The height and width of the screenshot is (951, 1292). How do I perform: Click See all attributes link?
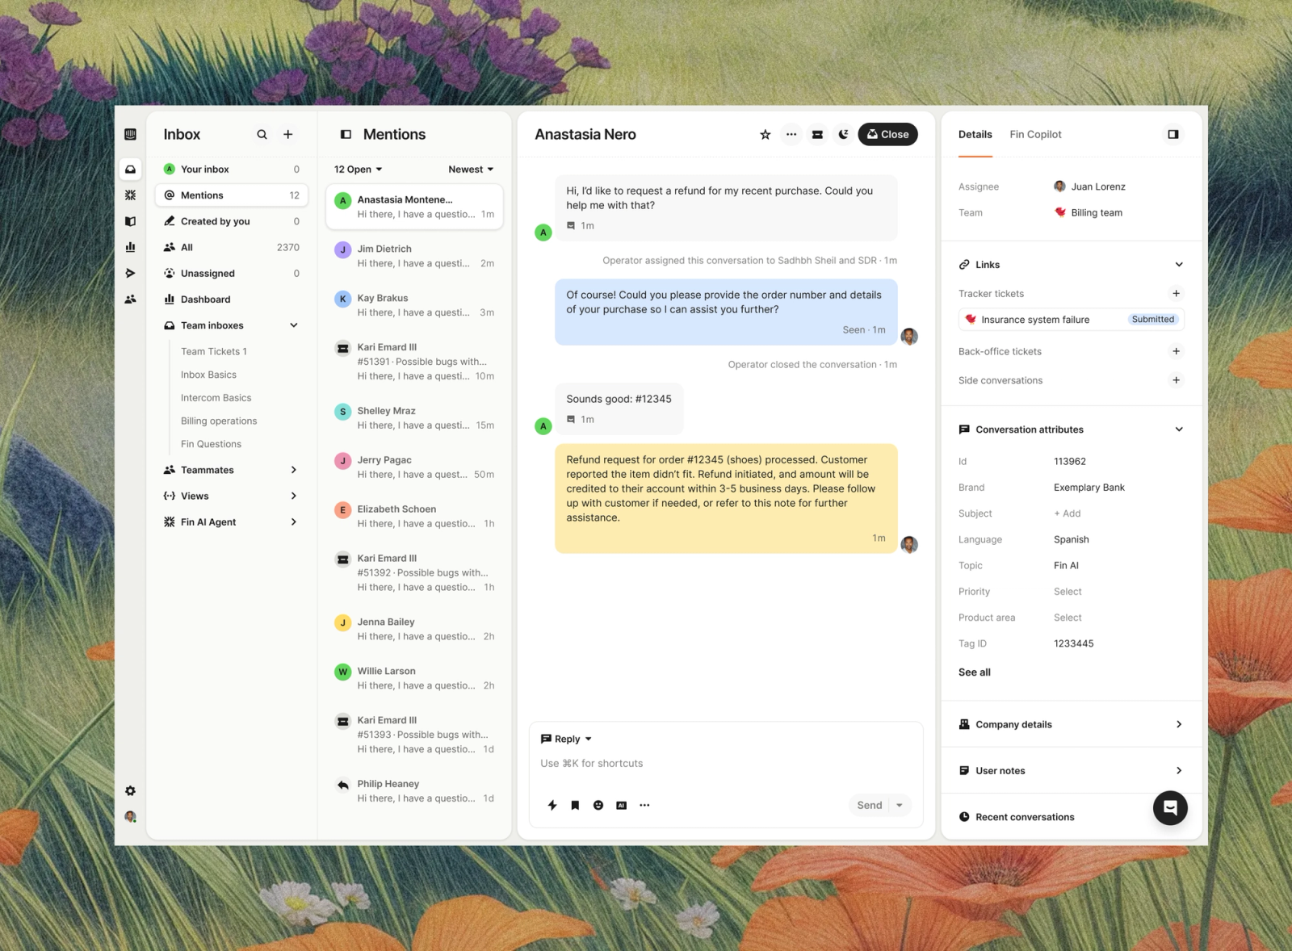click(974, 672)
